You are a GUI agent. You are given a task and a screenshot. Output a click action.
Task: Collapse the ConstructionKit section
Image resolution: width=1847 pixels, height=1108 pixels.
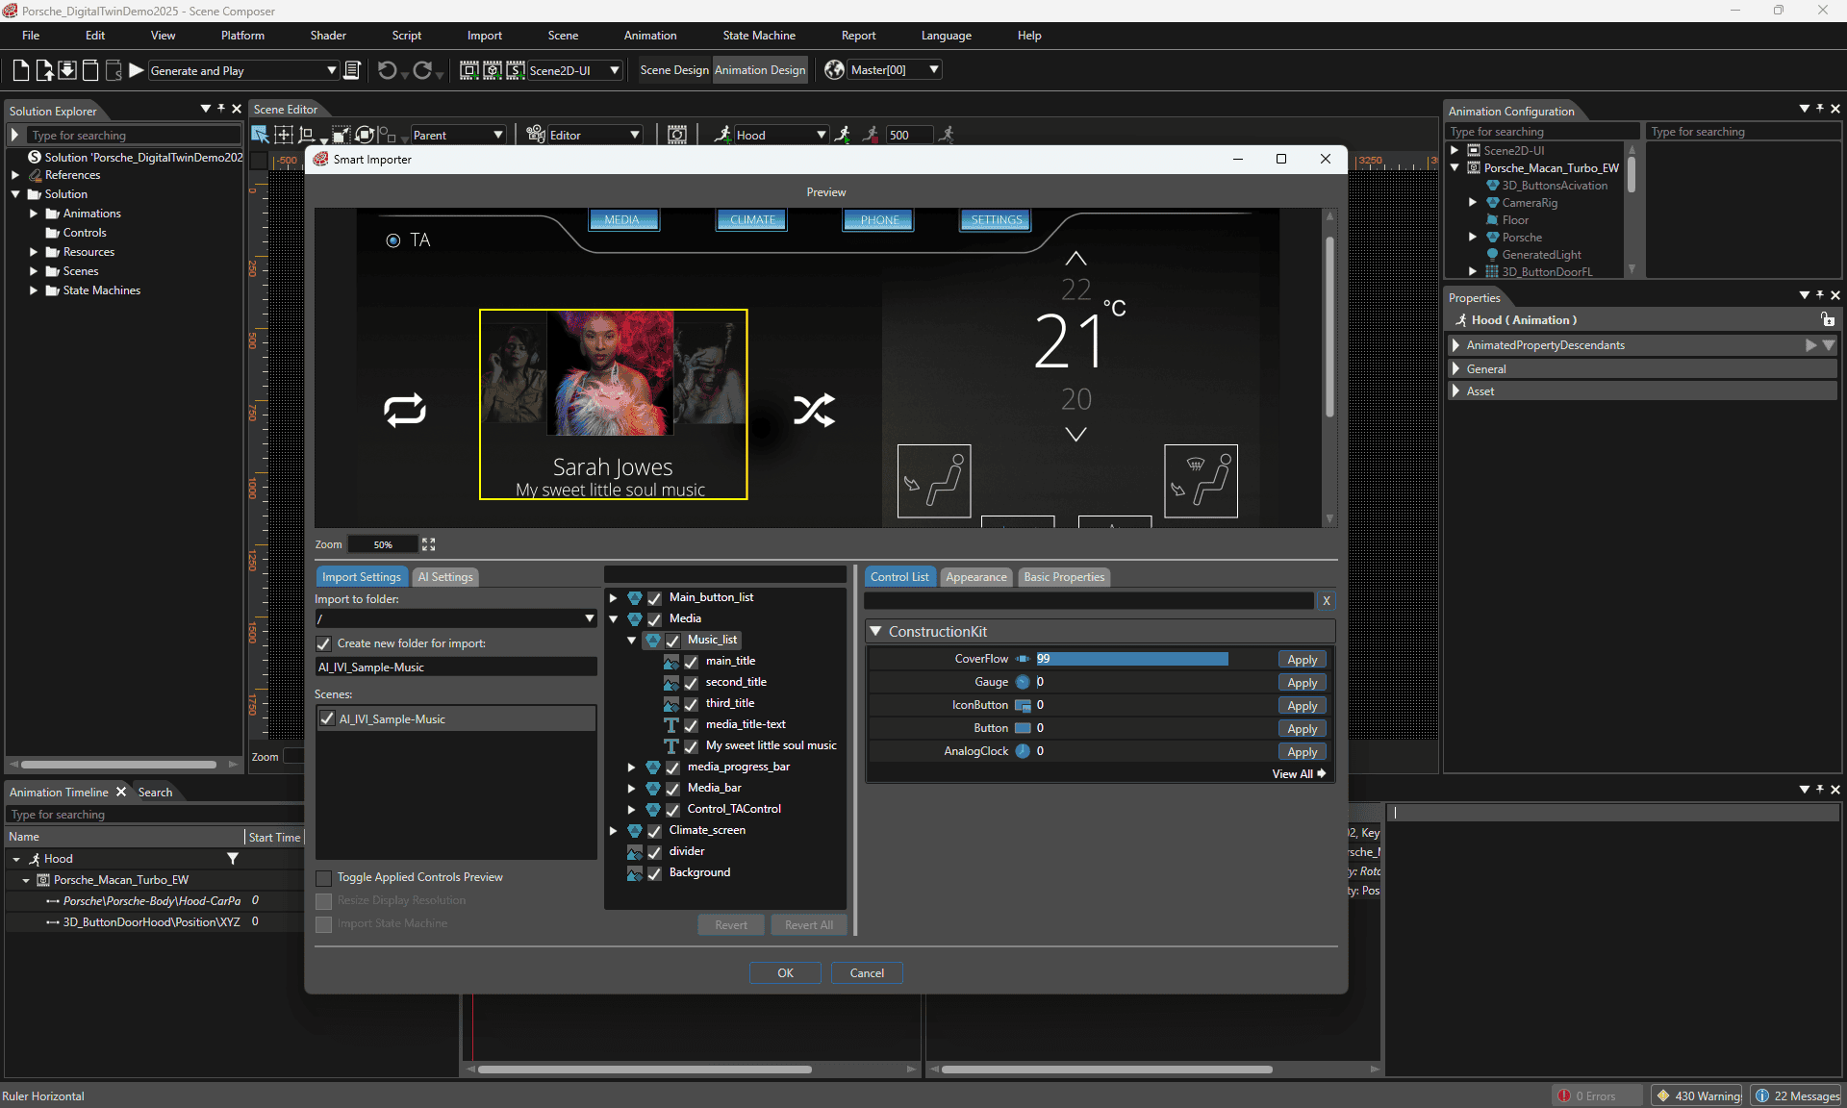(x=875, y=631)
